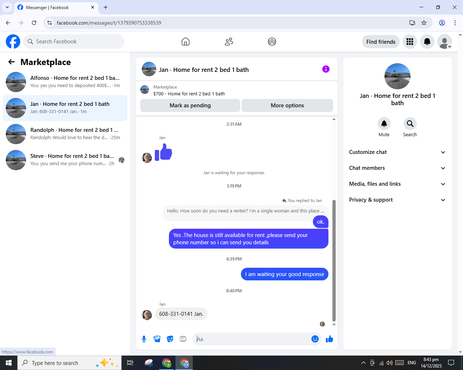Open the Steve conversation
This screenshot has height=370, width=463.
[x=65, y=160]
